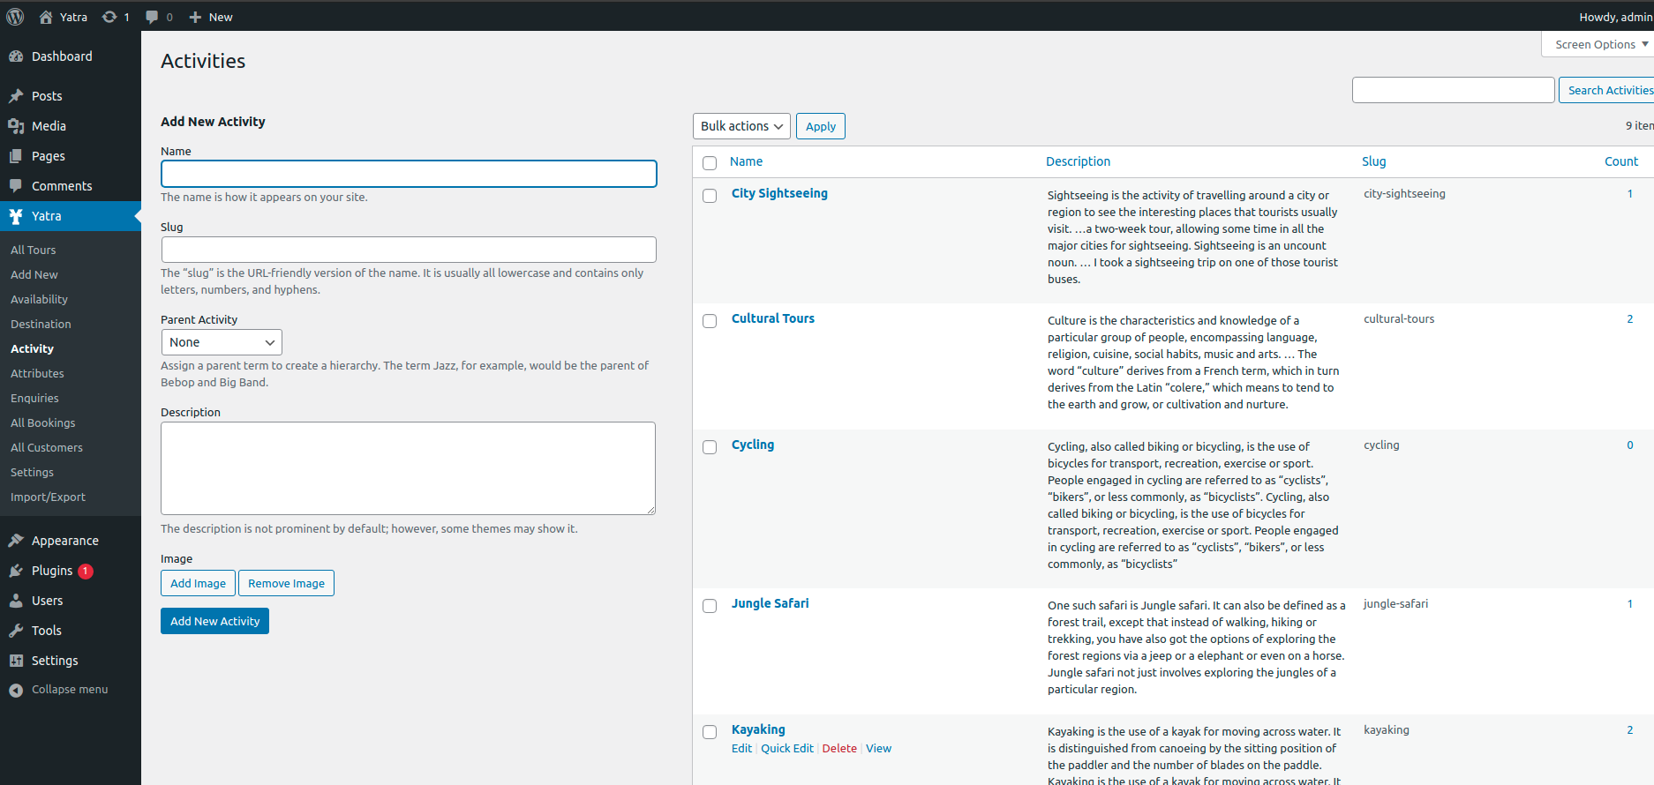Click the Tools wrench icon
The image size is (1654, 785).
[16, 631]
